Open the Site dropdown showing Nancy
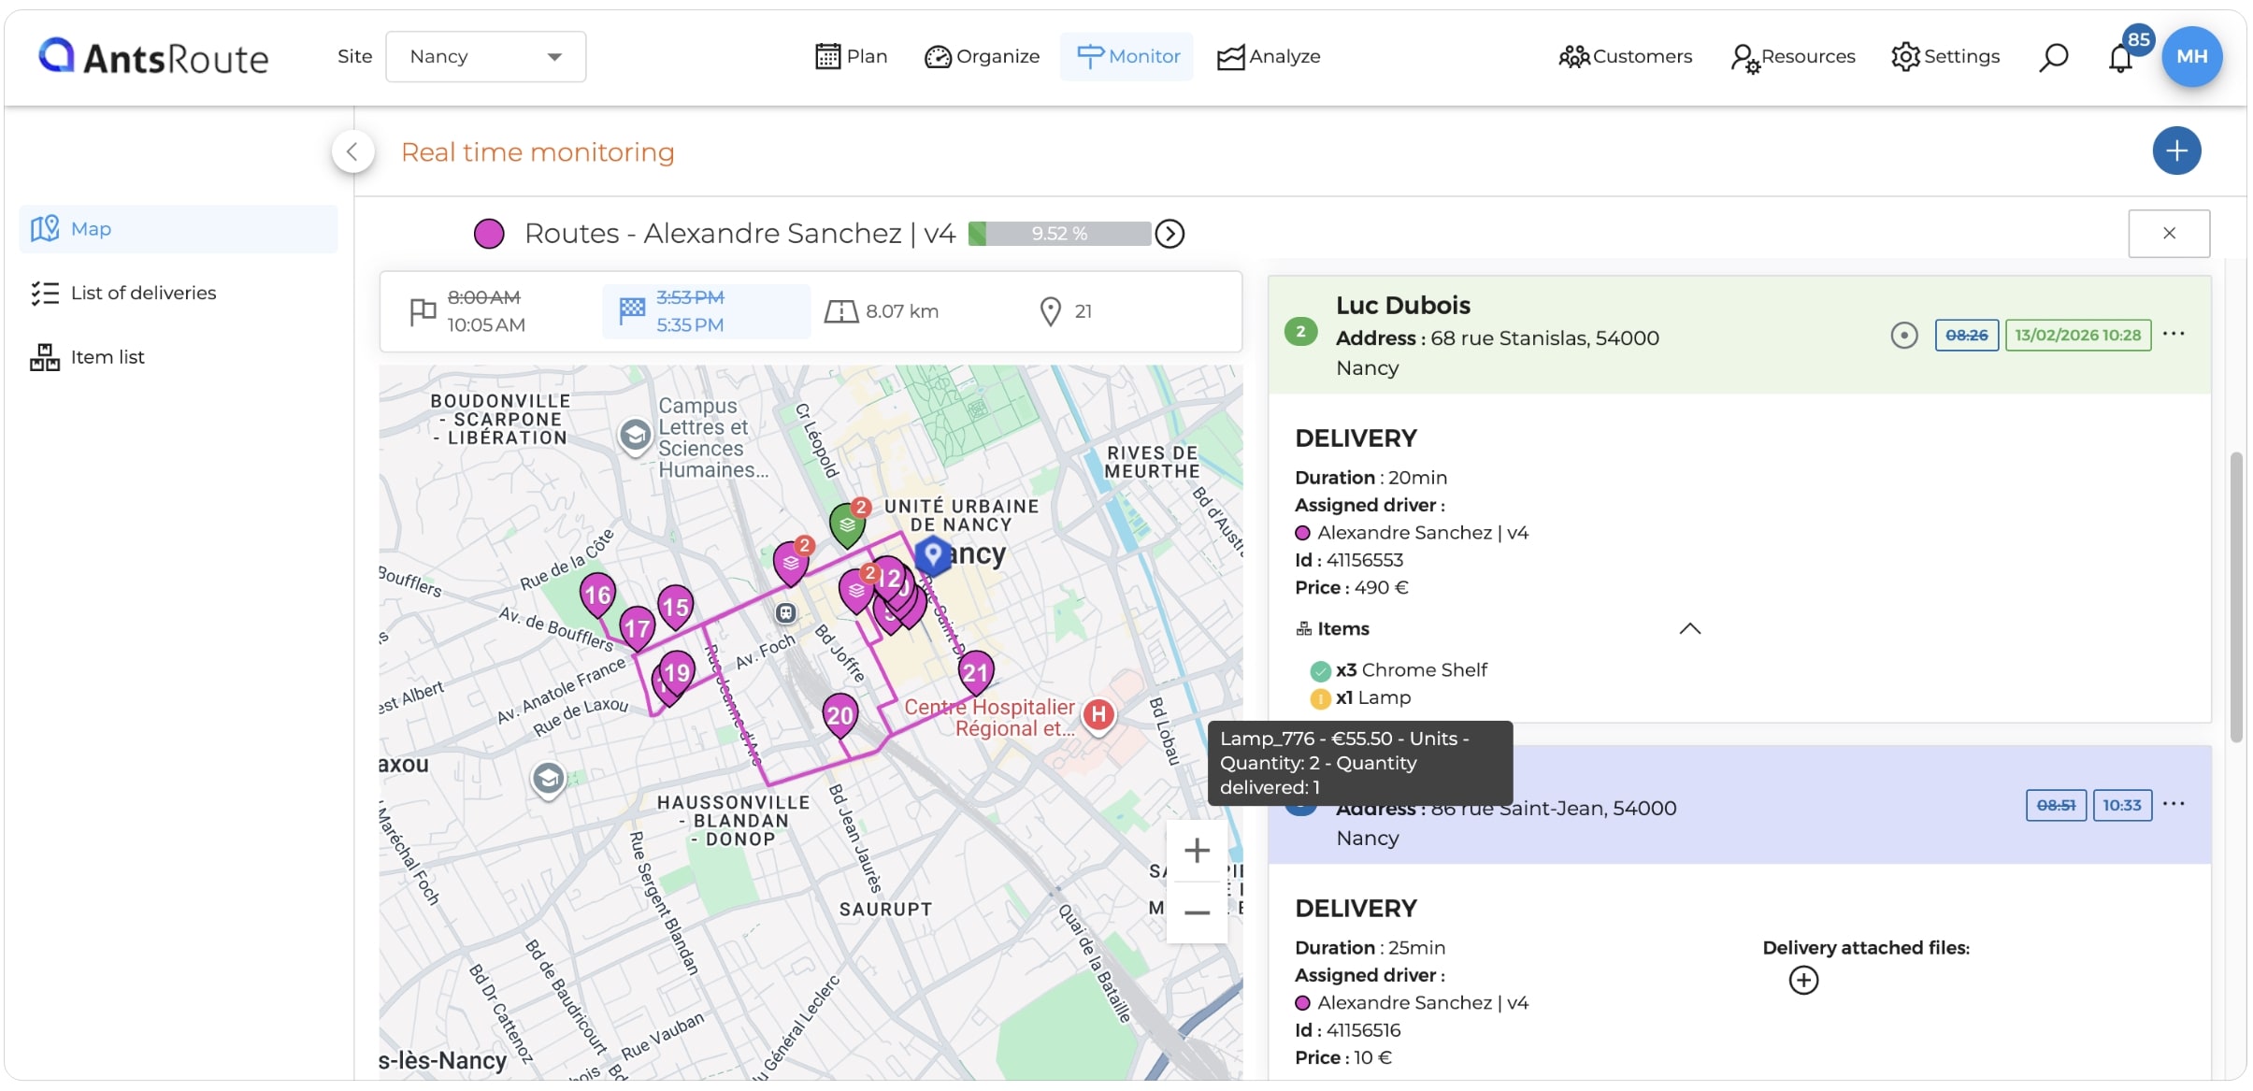 click(485, 56)
